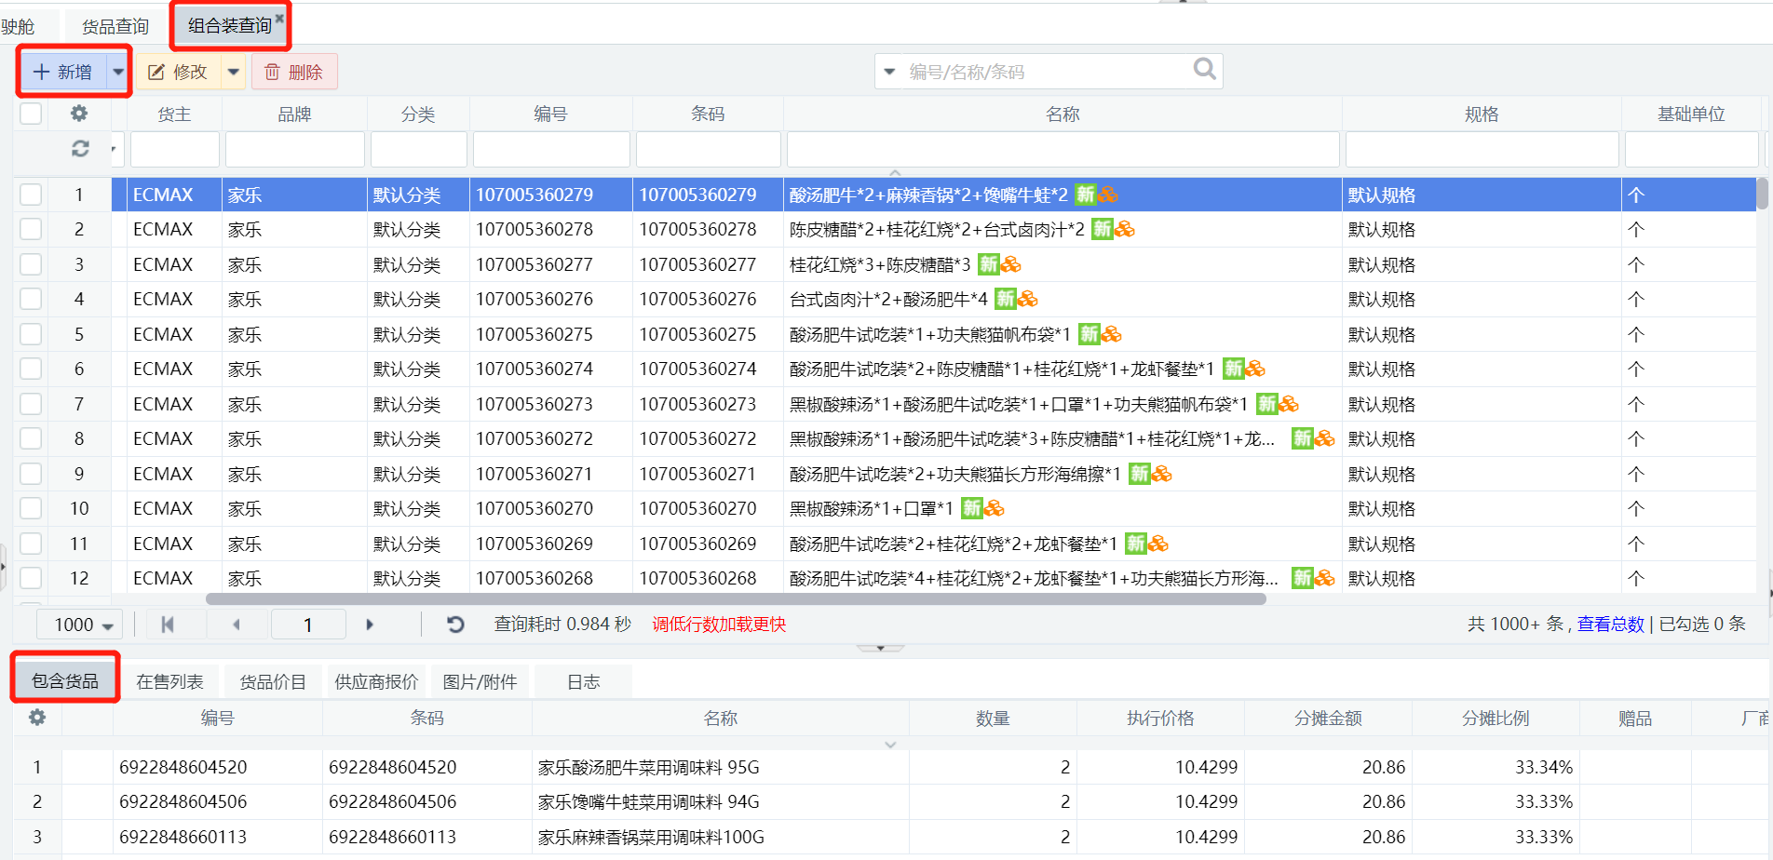
Task: Check the checkbox for row 2
Action: 31,229
